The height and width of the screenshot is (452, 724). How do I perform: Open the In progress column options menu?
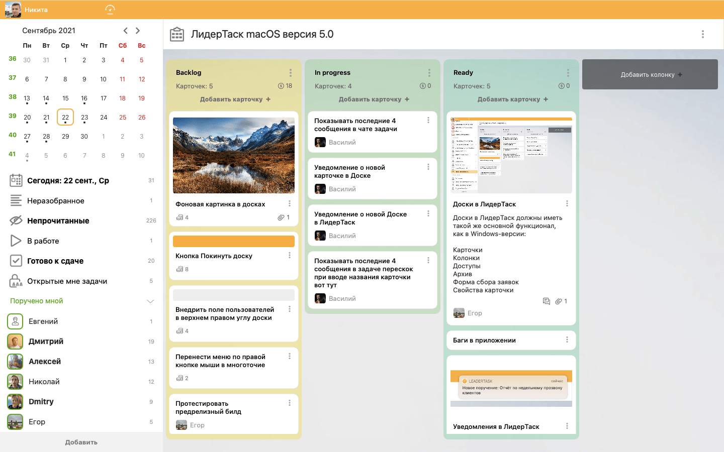click(x=429, y=73)
